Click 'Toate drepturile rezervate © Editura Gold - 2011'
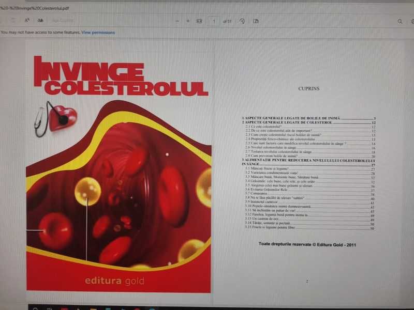Screen dimensions: 414x310 pyautogui.click(x=307, y=244)
